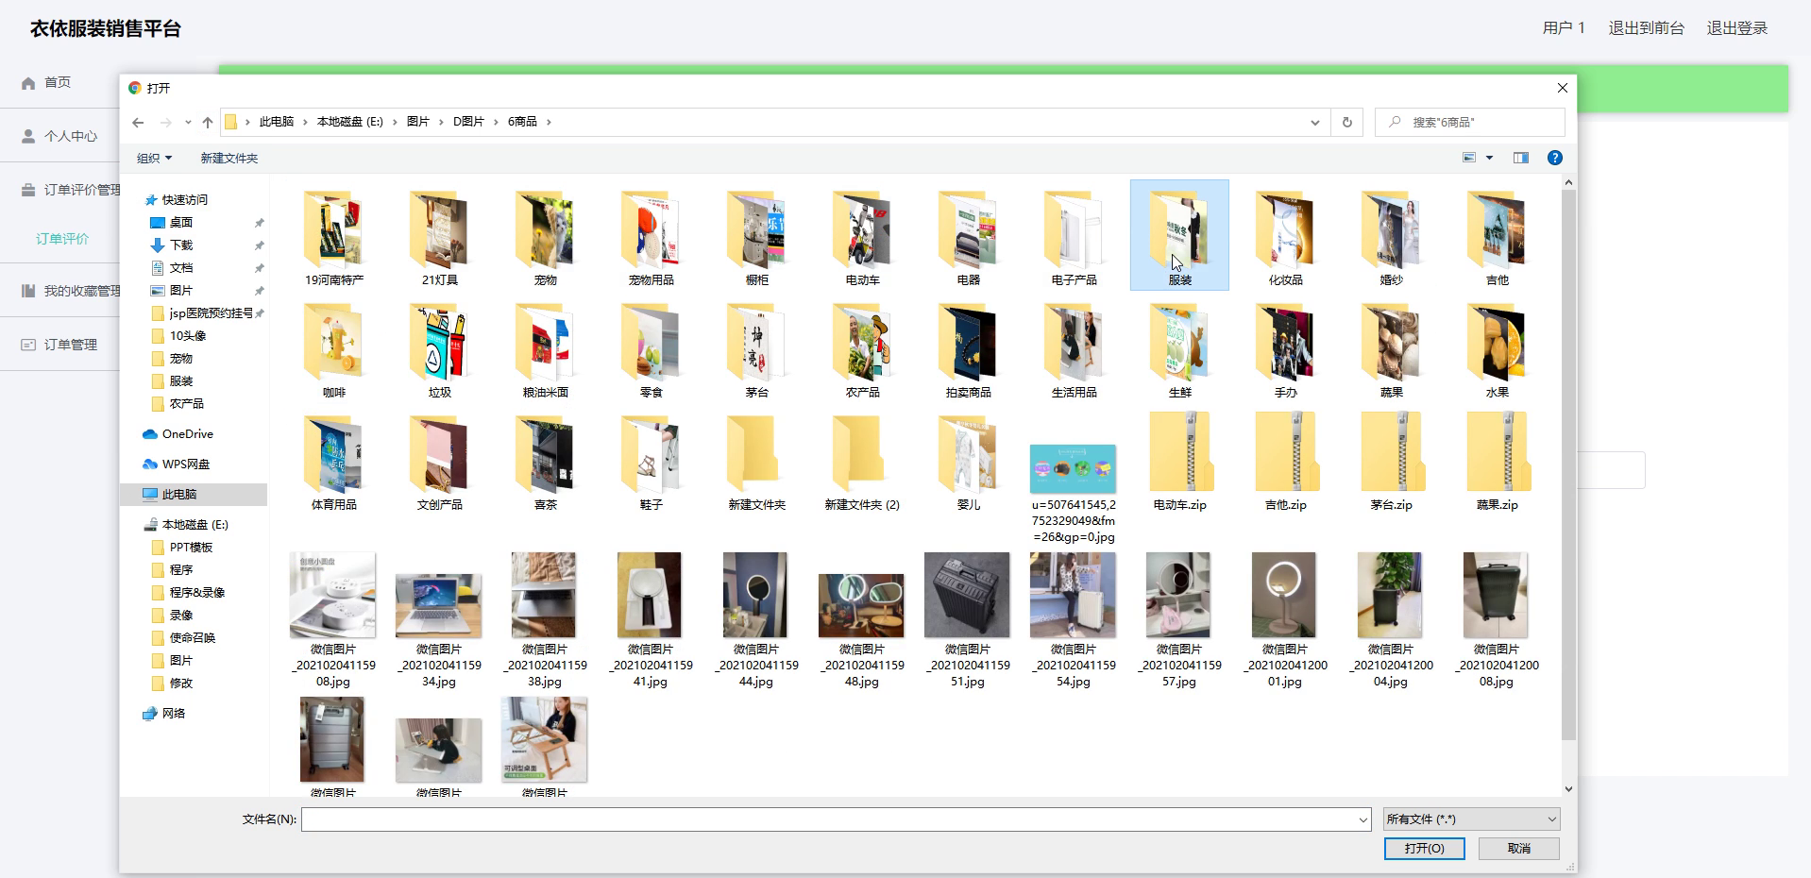1811x878 pixels.
Task: Open 下载 in the navigation pane
Action: click(181, 245)
